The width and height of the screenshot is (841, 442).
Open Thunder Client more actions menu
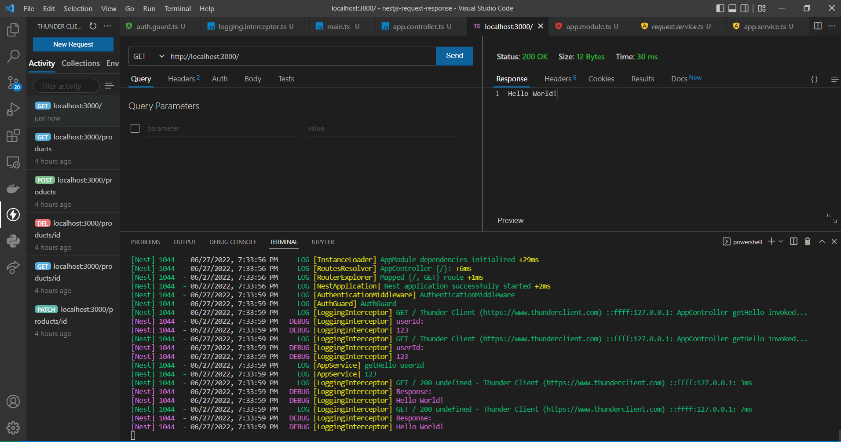[107, 26]
